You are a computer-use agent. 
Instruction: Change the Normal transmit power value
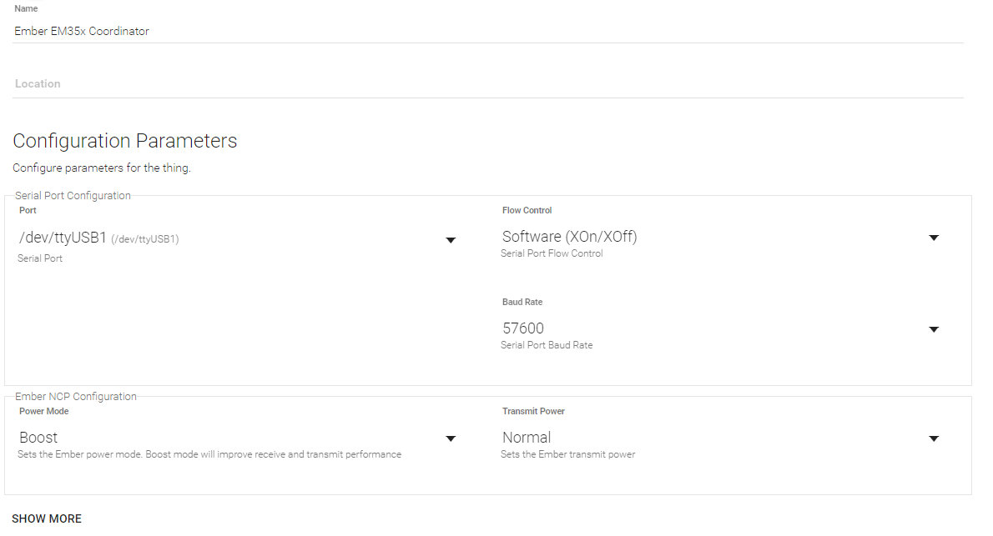pyautogui.click(x=527, y=438)
